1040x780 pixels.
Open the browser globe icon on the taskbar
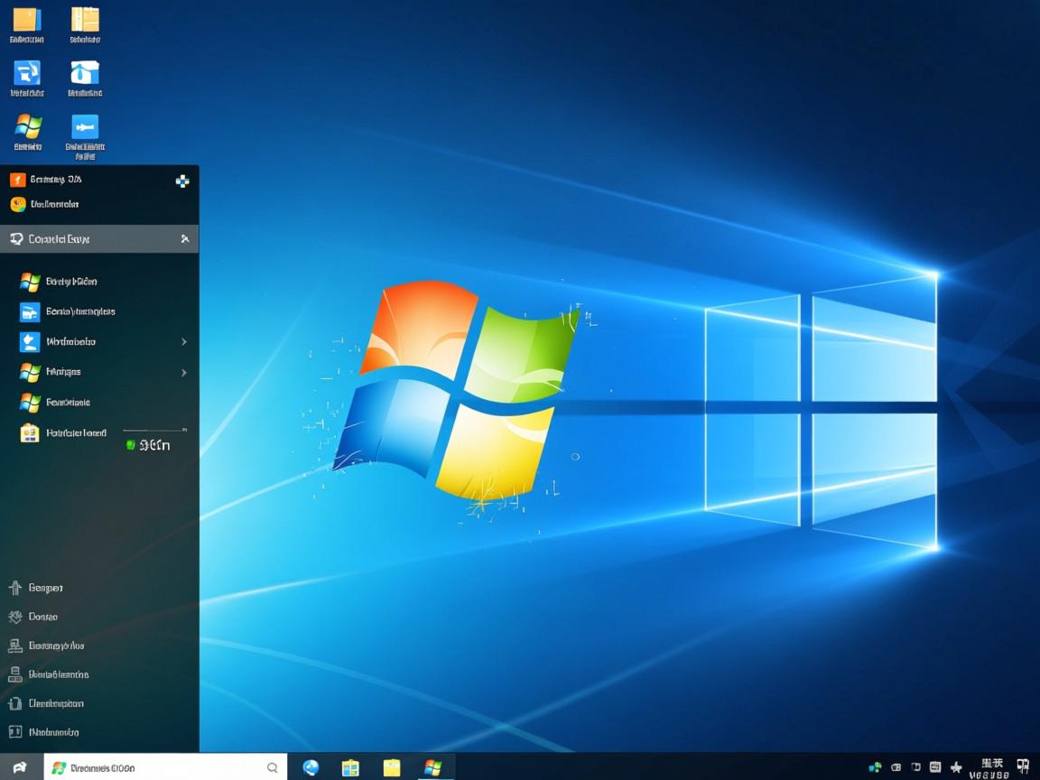click(311, 767)
